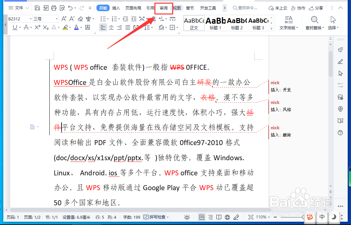
Task: Click the yellow highlight color button
Action: pos(65,27)
